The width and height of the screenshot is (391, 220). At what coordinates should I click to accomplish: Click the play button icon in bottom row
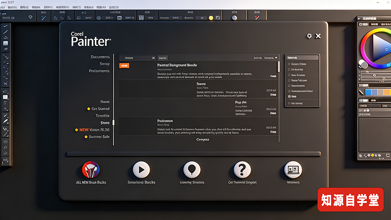pyautogui.click(x=141, y=170)
